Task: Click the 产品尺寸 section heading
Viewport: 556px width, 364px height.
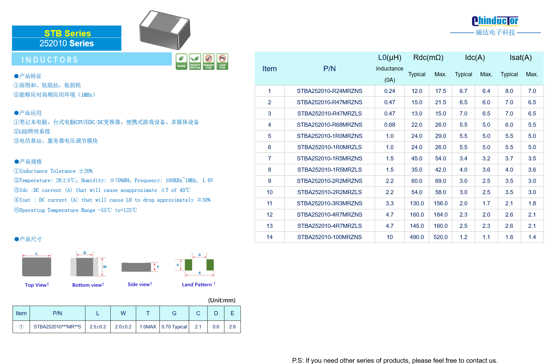Action: click(x=28, y=239)
